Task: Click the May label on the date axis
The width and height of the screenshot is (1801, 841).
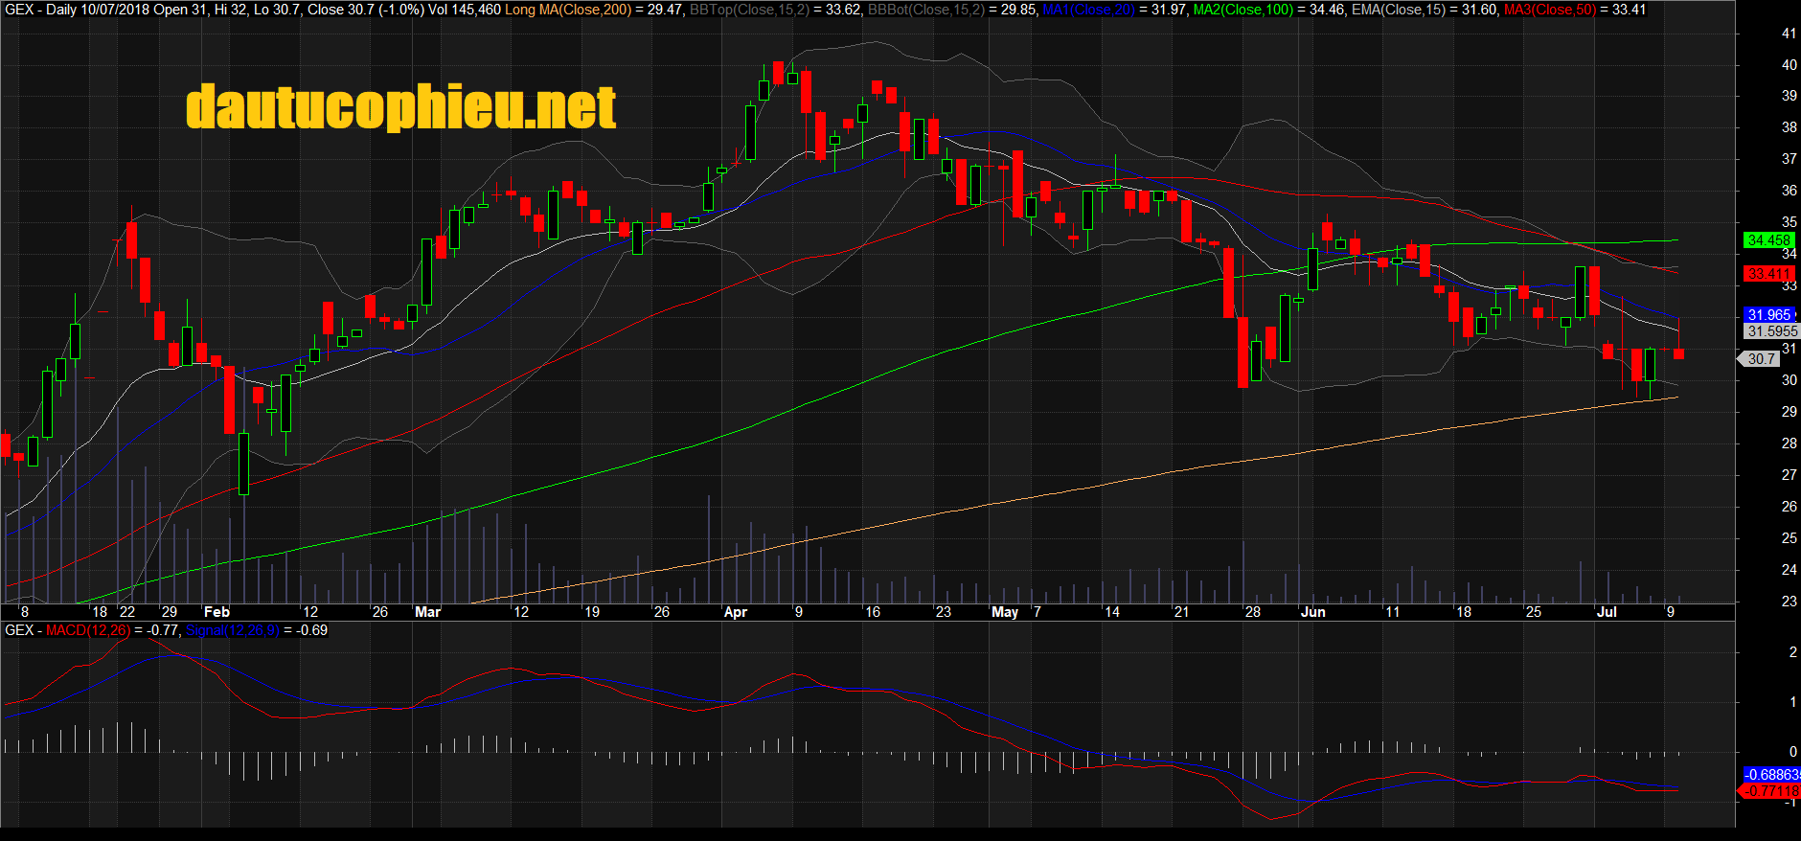Action: [x=1005, y=611]
